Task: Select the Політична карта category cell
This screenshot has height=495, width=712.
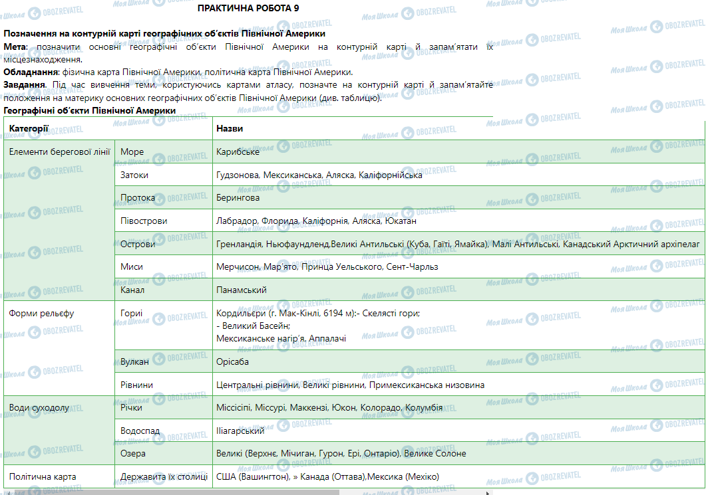Action: tap(43, 476)
